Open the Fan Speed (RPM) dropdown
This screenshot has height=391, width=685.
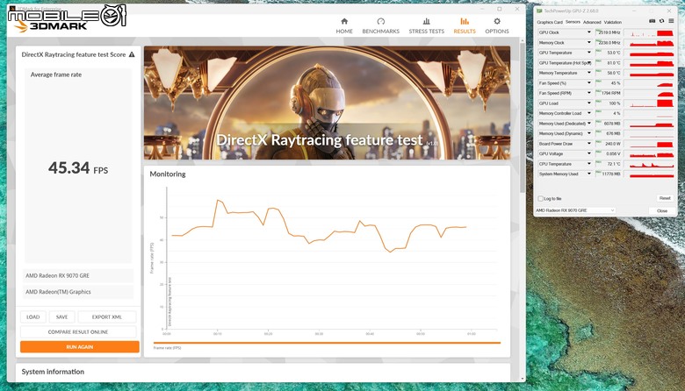589,93
